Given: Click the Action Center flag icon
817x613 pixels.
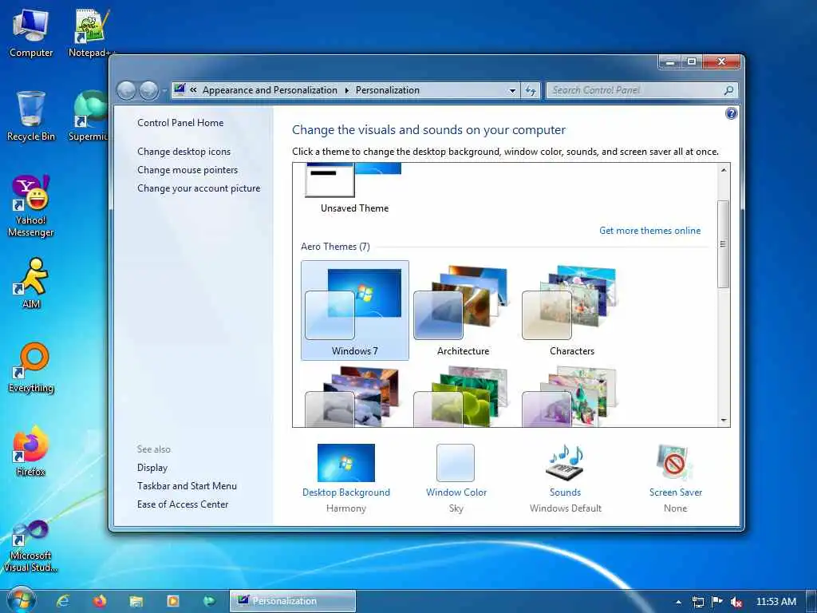Looking at the screenshot, I should tap(717, 602).
